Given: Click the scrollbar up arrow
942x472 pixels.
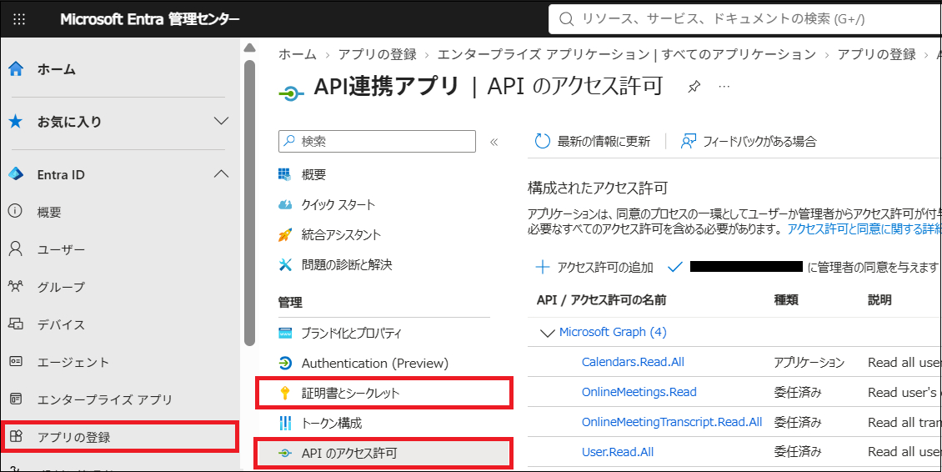Looking at the screenshot, I should [x=249, y=48].
